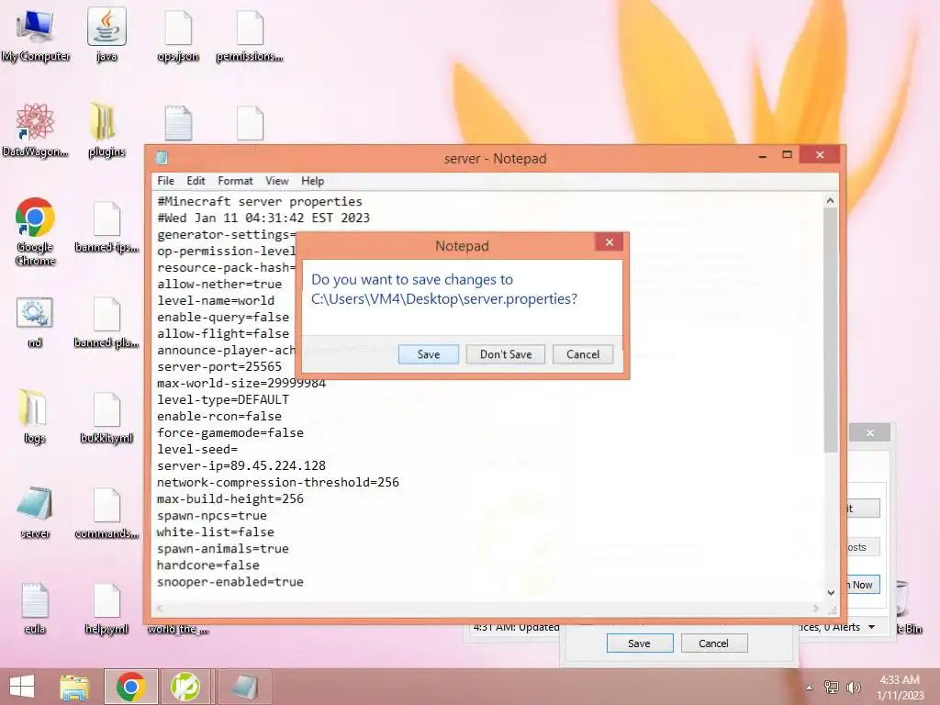Click the max-build-height=256 line
This screenshot has height=705, width=940.
pyautogui.click(x=230, y=498)
